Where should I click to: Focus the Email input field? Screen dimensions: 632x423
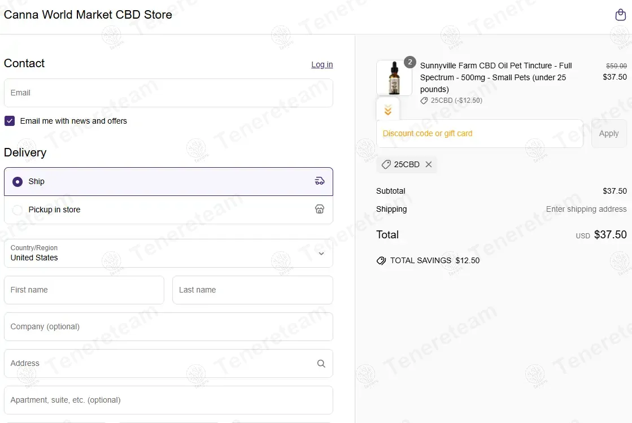[x=168, y=93]
